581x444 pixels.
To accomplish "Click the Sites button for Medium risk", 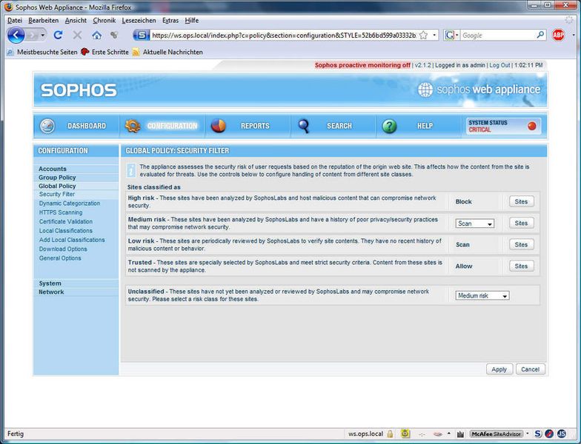I will (521, 223).
